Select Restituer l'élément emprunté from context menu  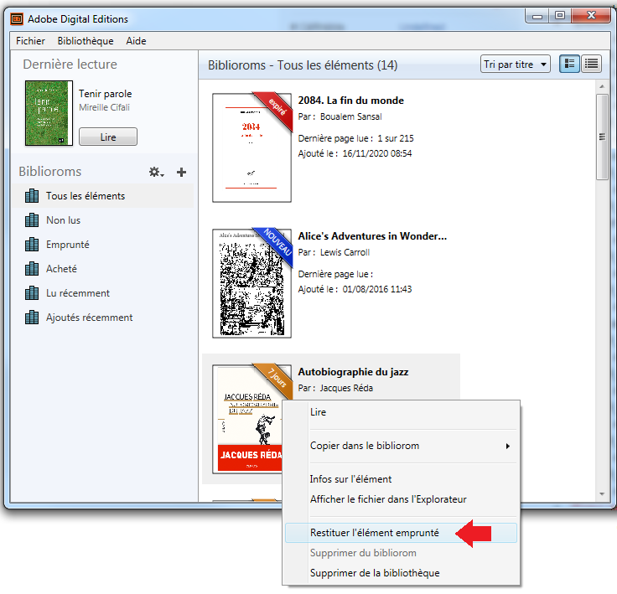click(x=375, y=533)
